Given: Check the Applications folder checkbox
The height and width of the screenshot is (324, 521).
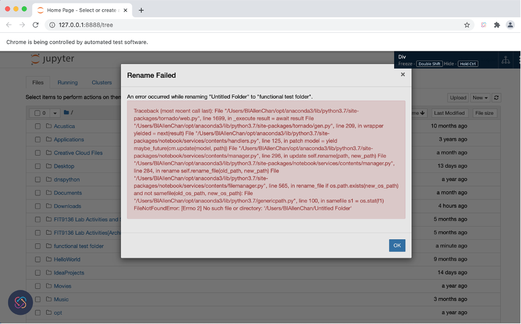Looking at the screenshot, I should click(37, 140).
